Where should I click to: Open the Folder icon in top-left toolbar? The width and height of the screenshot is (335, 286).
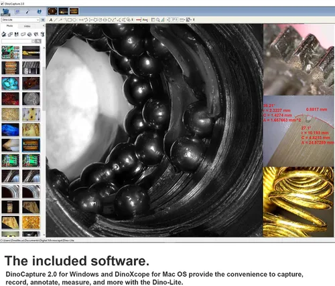pyautogui.click(x=5, y=11)
